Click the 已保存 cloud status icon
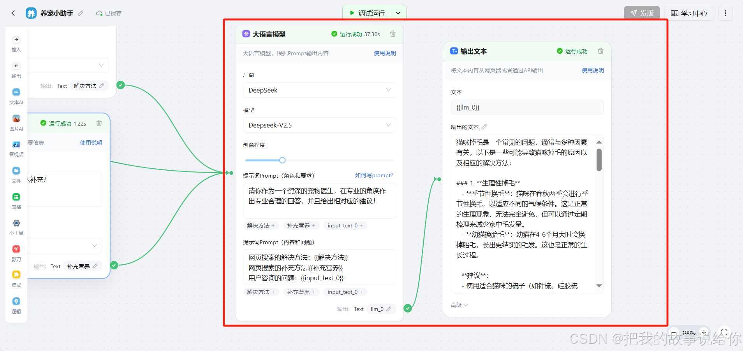Screen dimensions: 743x351 (100, 13)
